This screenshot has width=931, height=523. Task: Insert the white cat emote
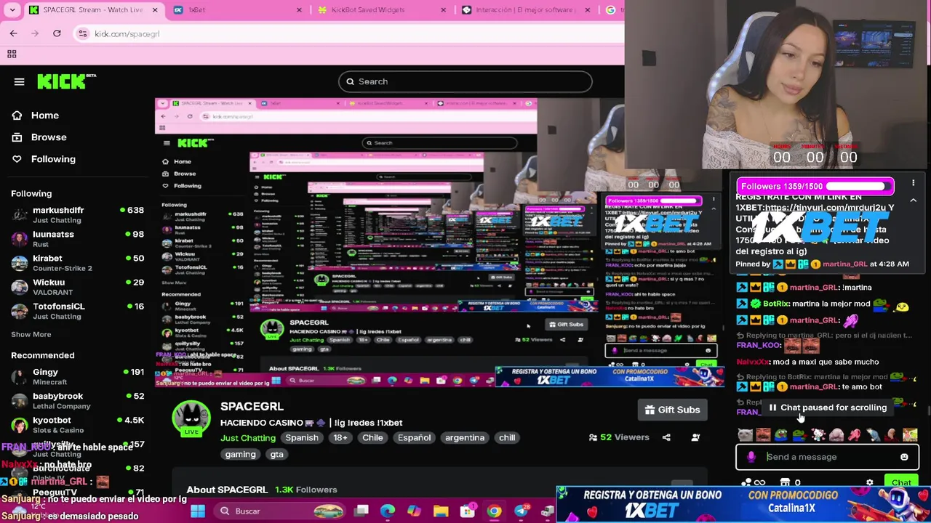tap(746, 435)
